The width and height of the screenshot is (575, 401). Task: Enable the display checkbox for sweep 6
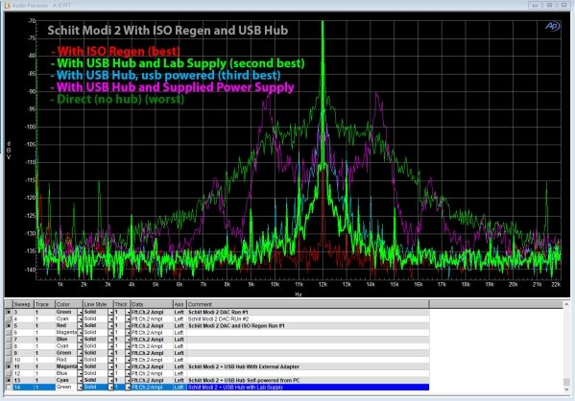coord(9,333)
